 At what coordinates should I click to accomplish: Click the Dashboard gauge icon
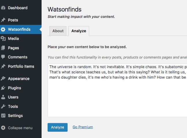pyautogui.click(x=3, y=8)
